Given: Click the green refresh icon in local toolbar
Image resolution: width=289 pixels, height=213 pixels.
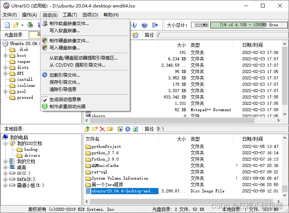Looking at the screenshot, I should click(x=135, y=129).
